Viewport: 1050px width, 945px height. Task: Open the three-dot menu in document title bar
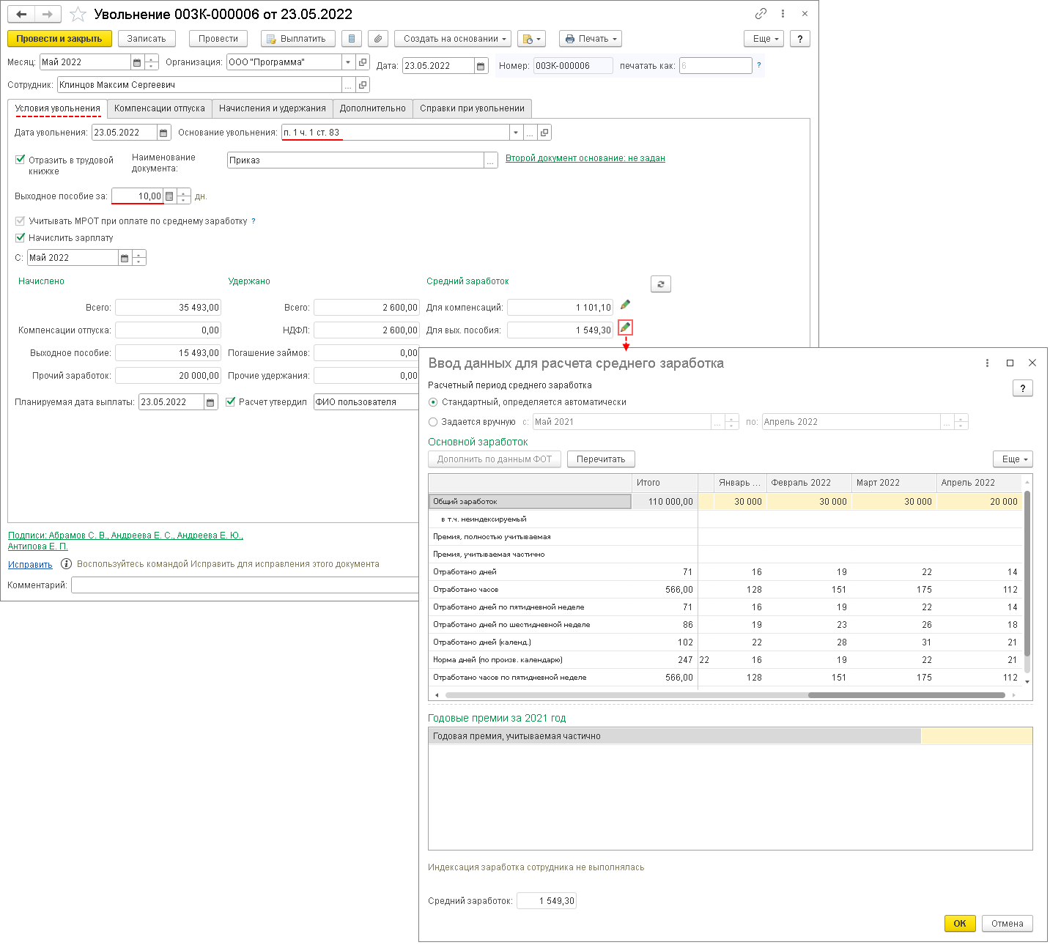(783, 14)
